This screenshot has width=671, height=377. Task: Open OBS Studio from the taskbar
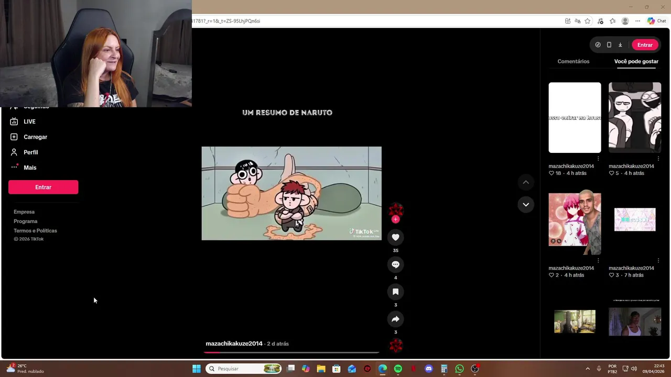475,369
